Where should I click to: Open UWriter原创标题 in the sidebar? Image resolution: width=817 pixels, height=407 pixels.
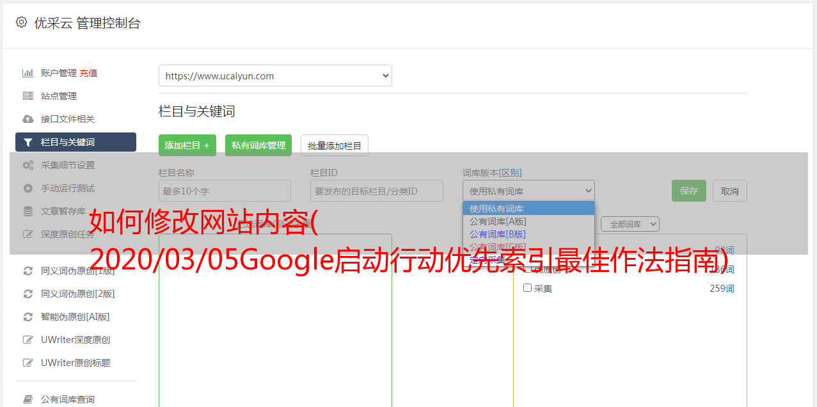[x=75, y=363]
